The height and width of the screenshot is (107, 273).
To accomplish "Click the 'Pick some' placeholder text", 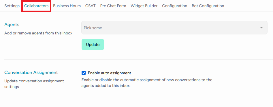I will pos(93,28).
